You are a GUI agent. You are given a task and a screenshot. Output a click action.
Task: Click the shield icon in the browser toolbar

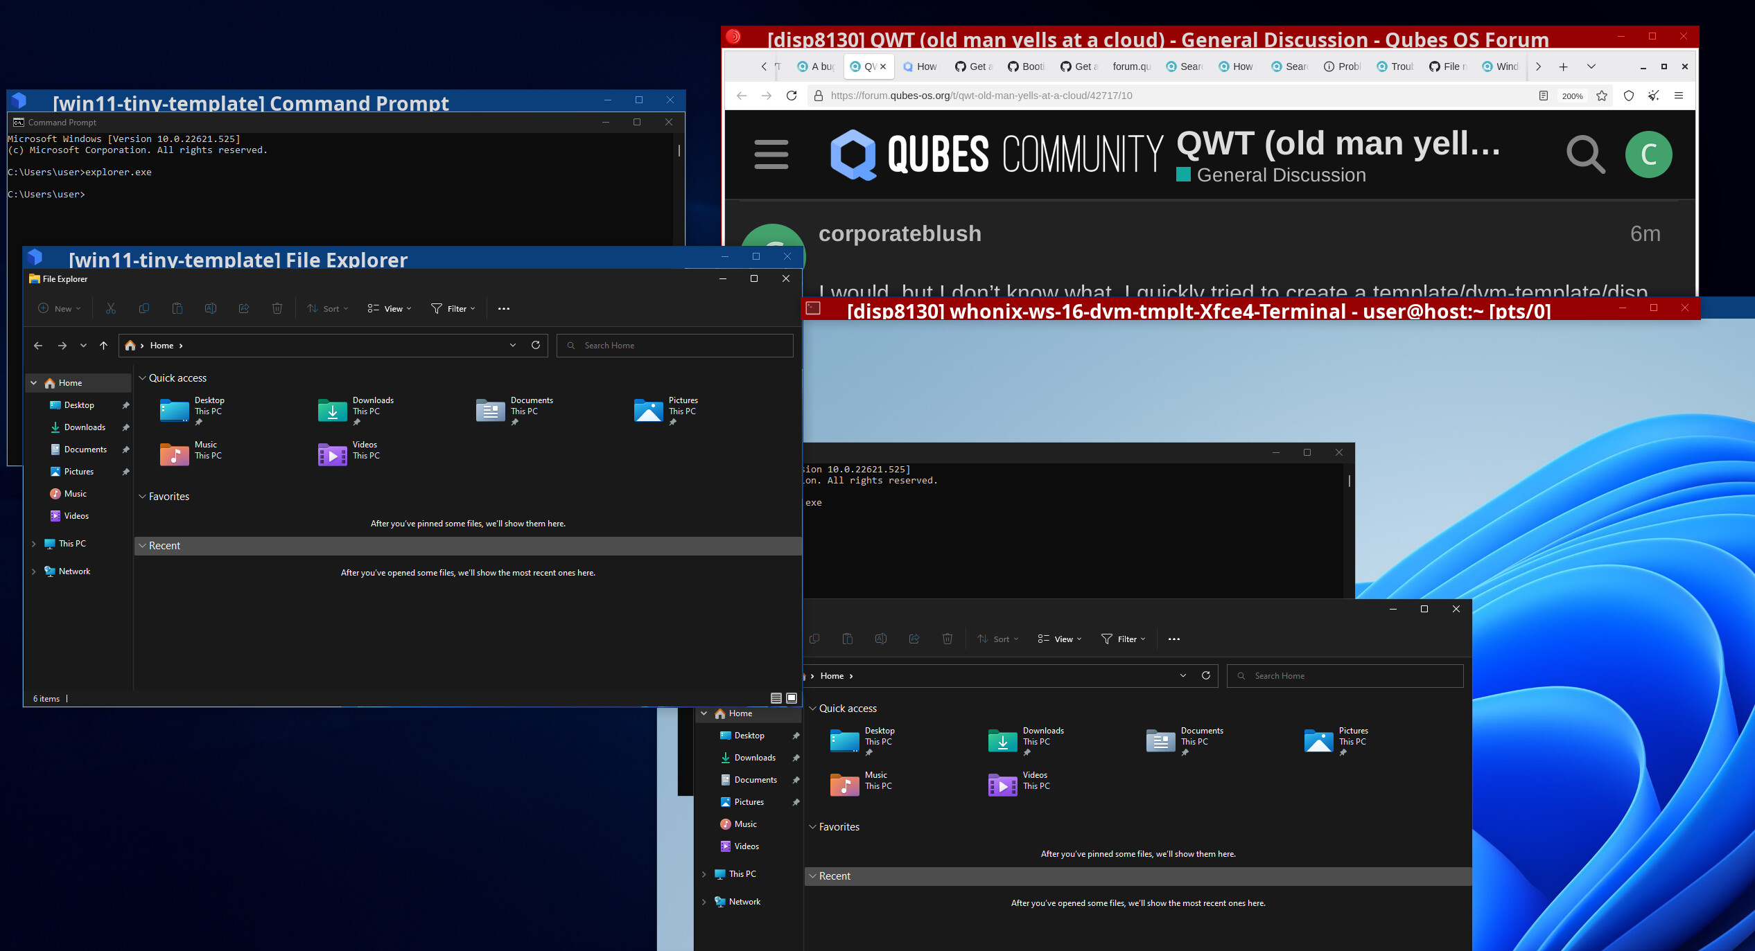(x=1629, y=96)
